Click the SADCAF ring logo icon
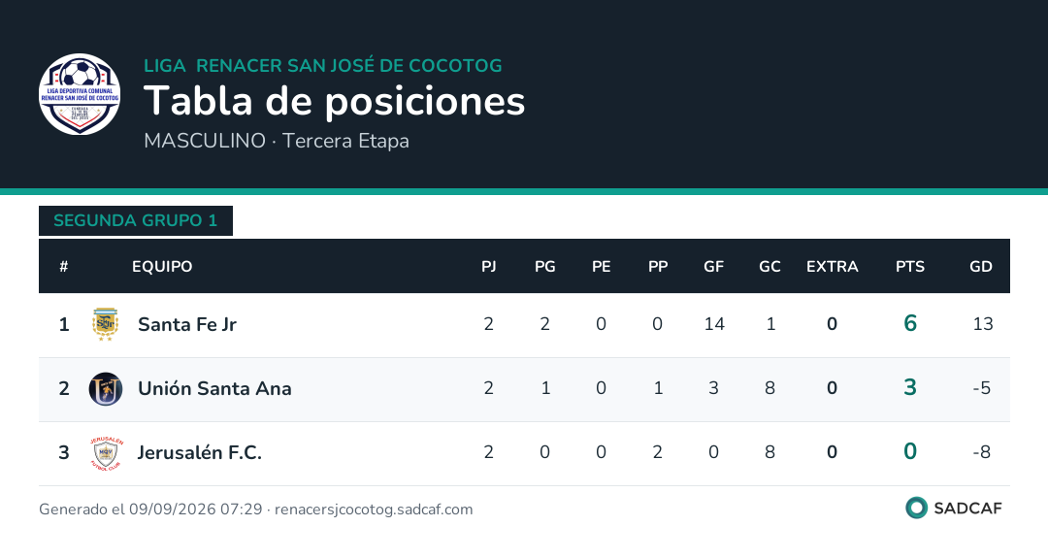This screenshot has width=1048, height=559. click(x=916, y=509)
